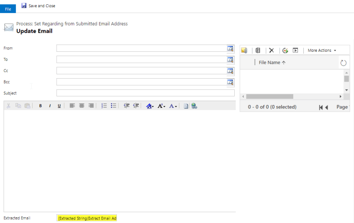The height and width of the screenshot is (223, 354).
Task: Open the File menu
Action: 8,9
